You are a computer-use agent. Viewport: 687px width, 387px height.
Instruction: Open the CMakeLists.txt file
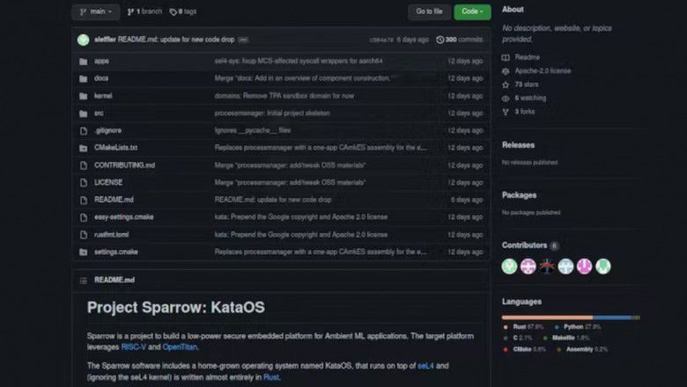pos(115,148)
